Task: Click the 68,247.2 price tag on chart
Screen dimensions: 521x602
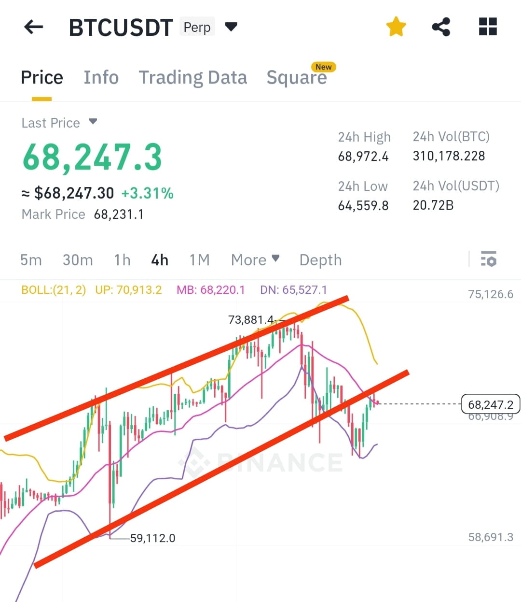Action: pyautogui.click(x=491, y=404)
